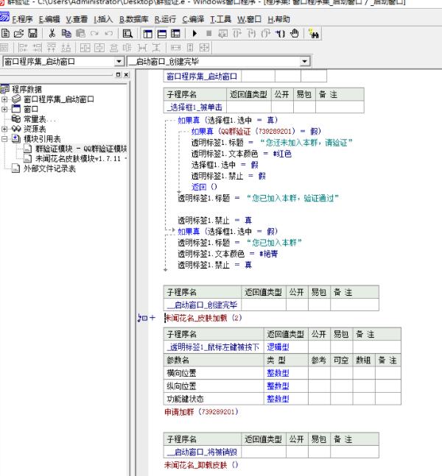The image size is (442, 476).
Task: Select 程序数据 root tree item
Action: [x=27, y=89]
